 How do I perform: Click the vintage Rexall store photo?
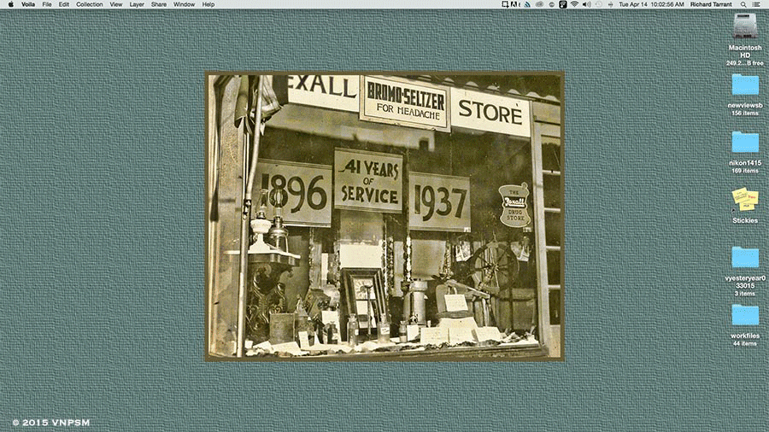click(x=385, y=216)
